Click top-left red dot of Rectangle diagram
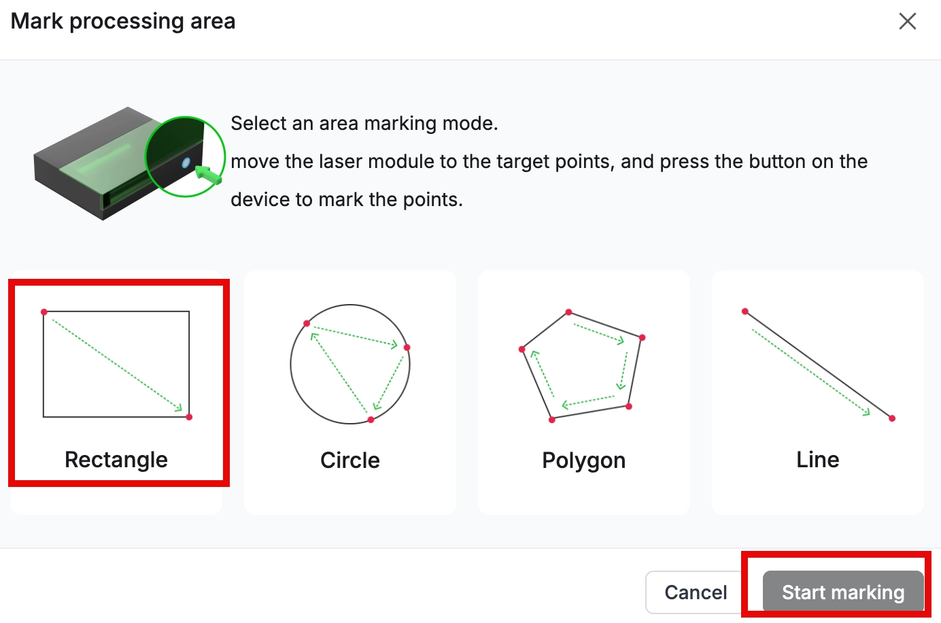Image resolution: width=941 pixels, height=623 pixels. tap(44, 312)
